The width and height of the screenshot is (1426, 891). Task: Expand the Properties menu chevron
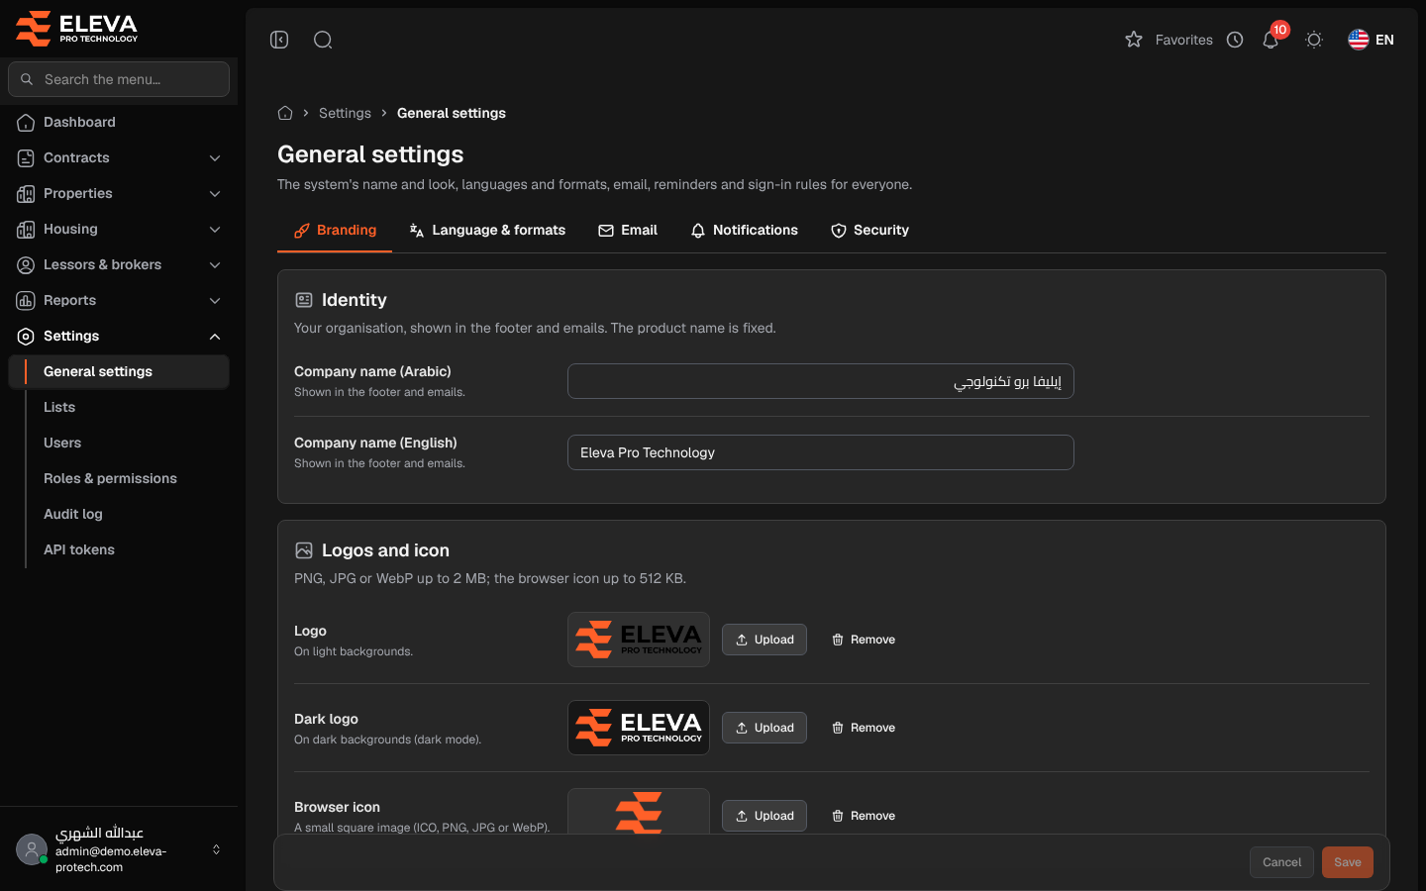coord(215,194)
